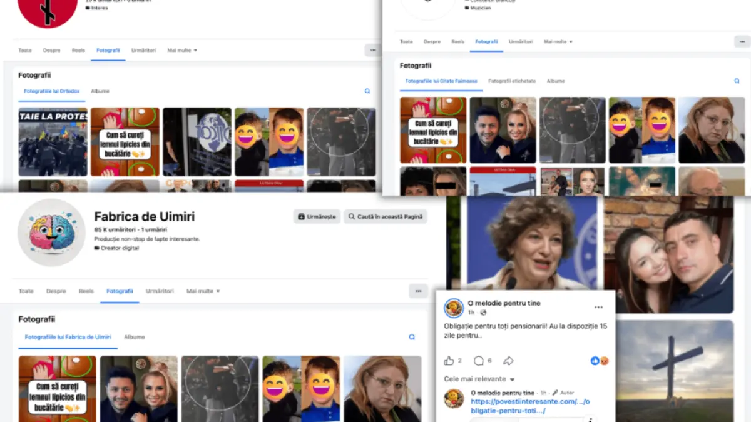This screenshot has width=751, height=422.
Task: Open the lemnul lipicios photo on Fabrica de Uimiri
Action: 58,389
